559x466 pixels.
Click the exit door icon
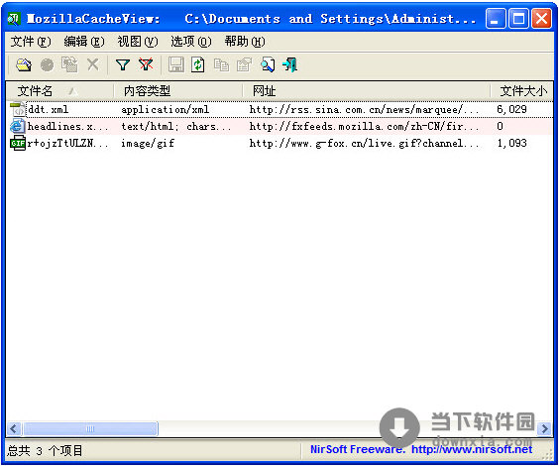[289, 64]
